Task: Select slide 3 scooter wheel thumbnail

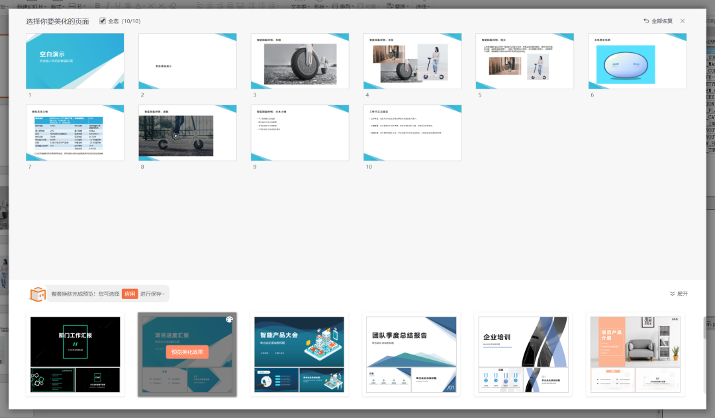Action: (300, 61)
